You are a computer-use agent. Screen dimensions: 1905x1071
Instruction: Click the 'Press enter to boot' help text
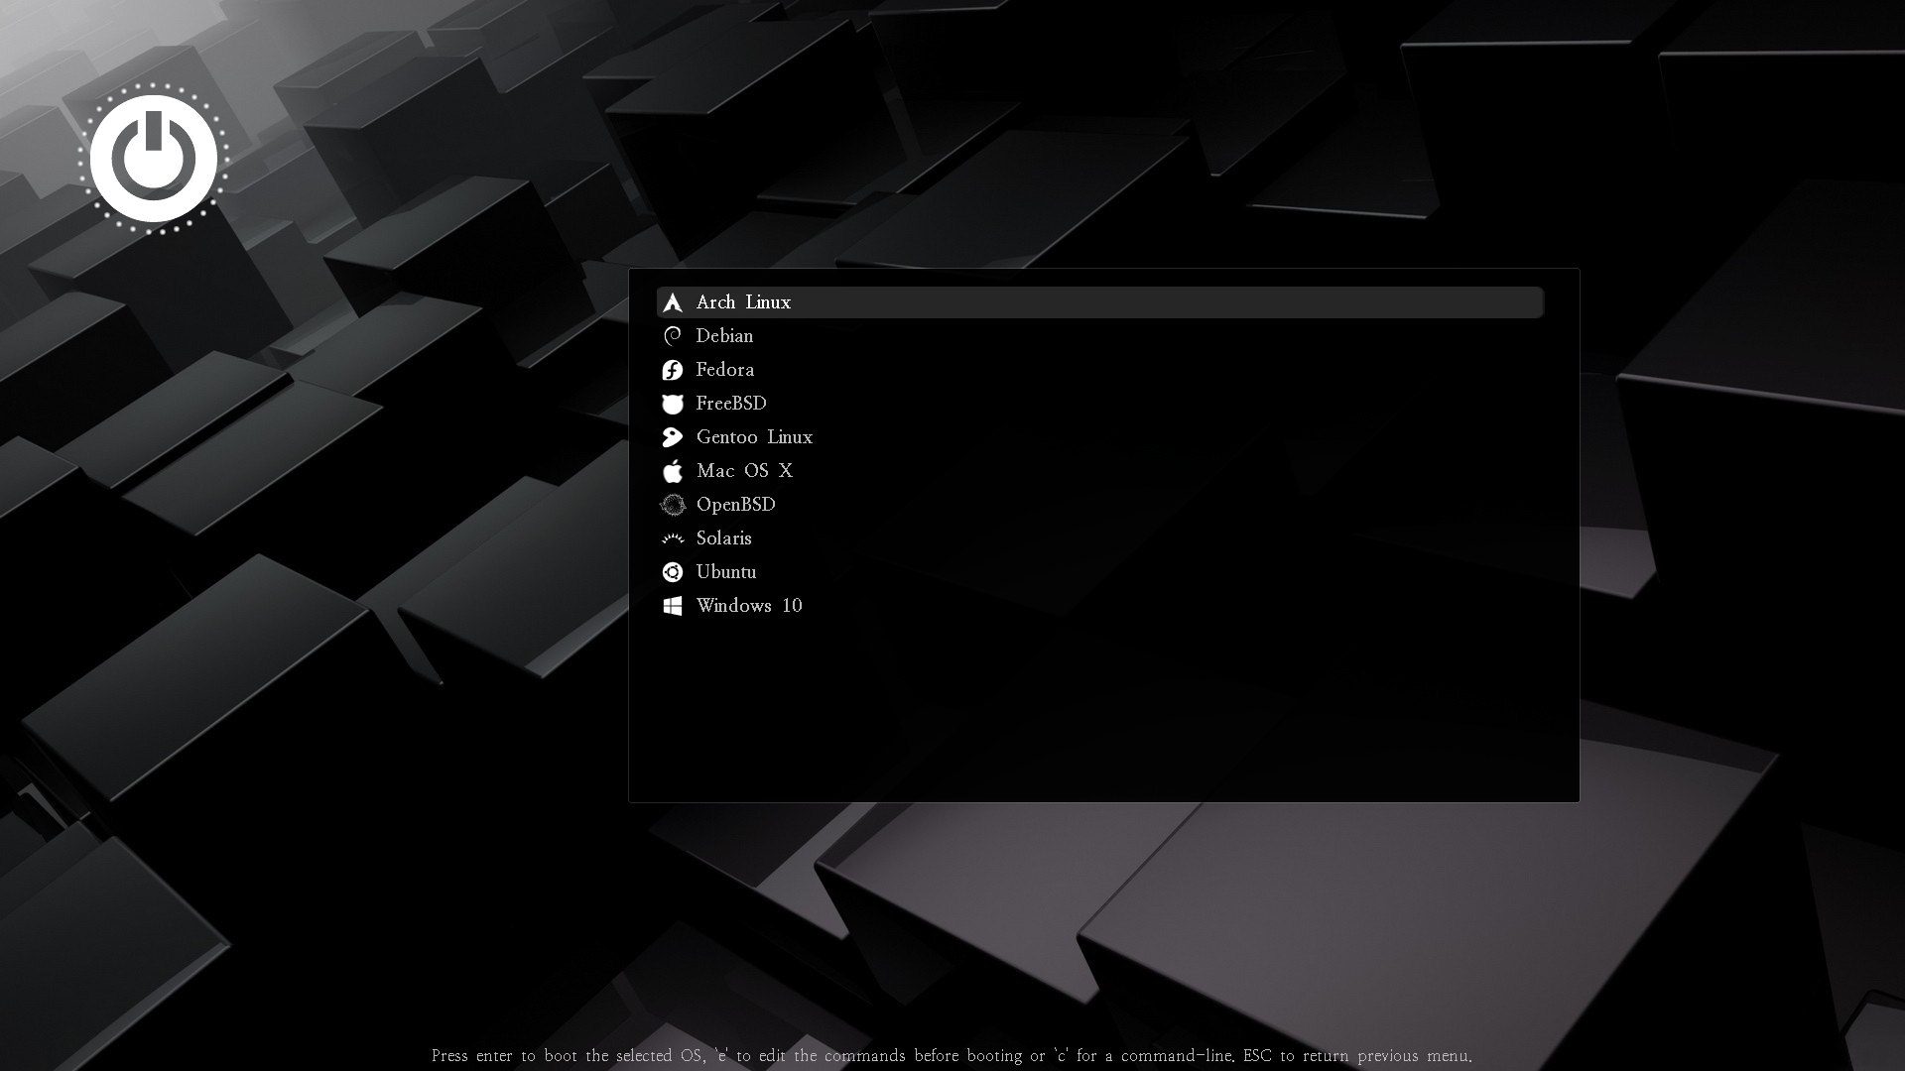pyautogui.click(x=952, y=1056)
